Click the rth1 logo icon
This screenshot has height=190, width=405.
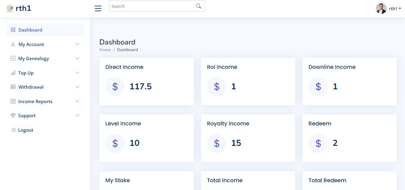pos(10,8)
